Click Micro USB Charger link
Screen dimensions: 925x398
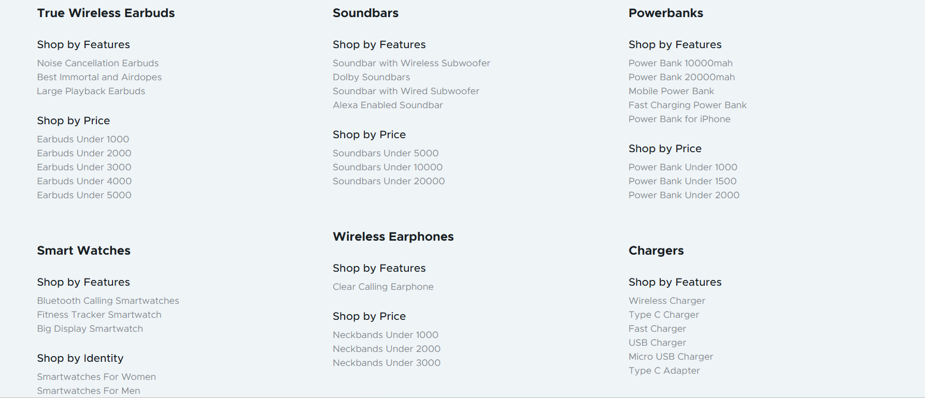click(x=671, y=357)
